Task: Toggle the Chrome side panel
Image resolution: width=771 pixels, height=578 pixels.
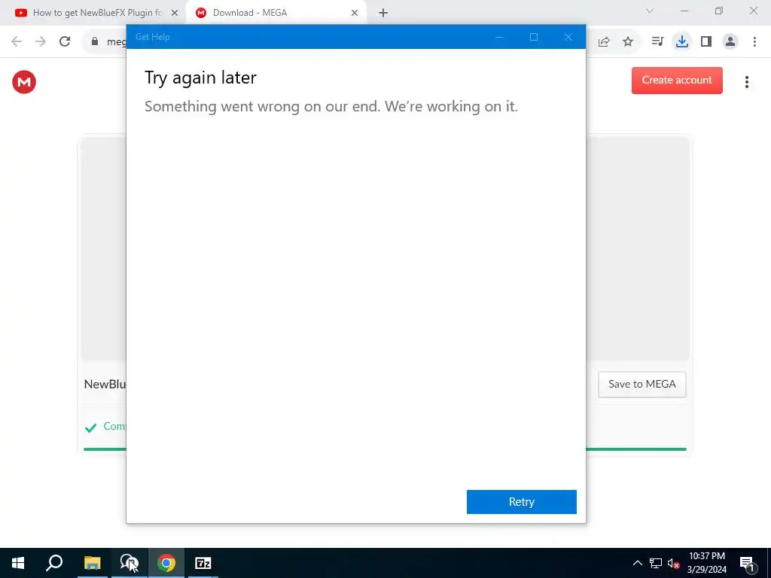Action: point(706,41)
